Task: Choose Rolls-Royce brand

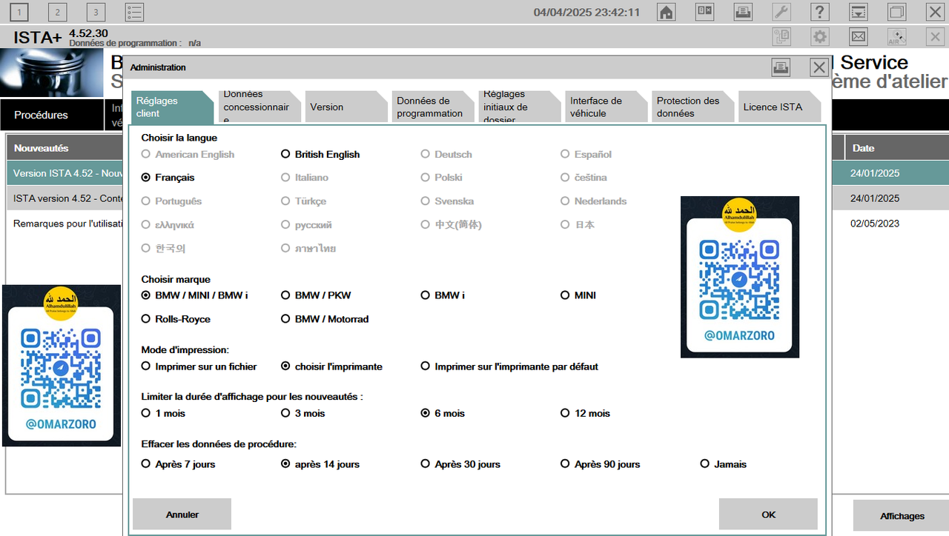Action: (x=176, y=319)
